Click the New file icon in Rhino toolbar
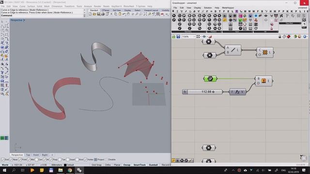The height and width of the screenshot is (174, 310). [x=90, y=14]
